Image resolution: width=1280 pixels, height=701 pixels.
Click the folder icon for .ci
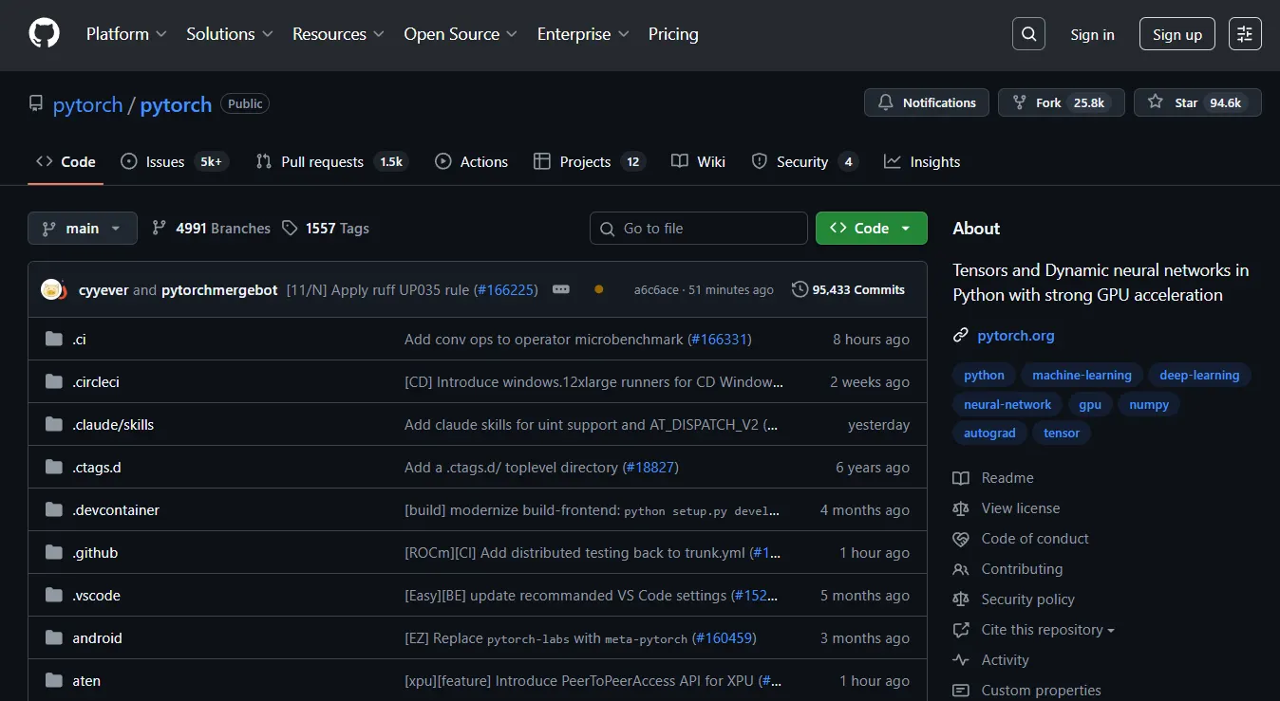pos(54,339)
